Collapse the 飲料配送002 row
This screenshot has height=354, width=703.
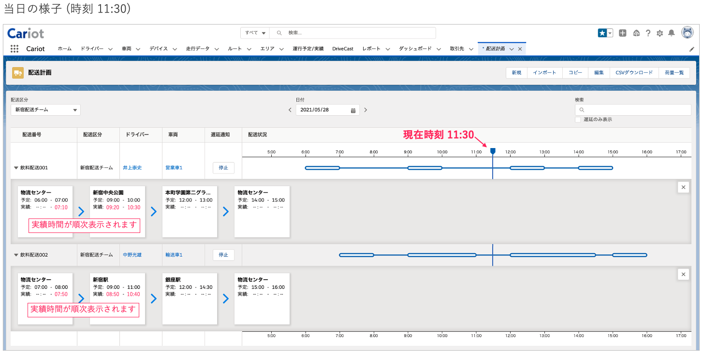pyautogui.click(x=16, y=255)
